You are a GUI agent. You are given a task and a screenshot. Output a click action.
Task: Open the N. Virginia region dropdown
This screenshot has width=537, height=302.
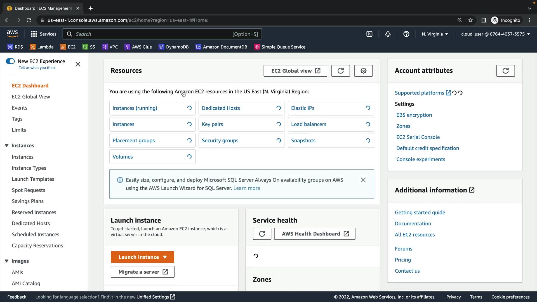click(435, 34)
